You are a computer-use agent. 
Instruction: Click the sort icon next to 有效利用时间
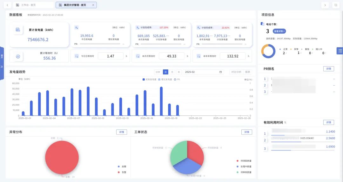285,123
